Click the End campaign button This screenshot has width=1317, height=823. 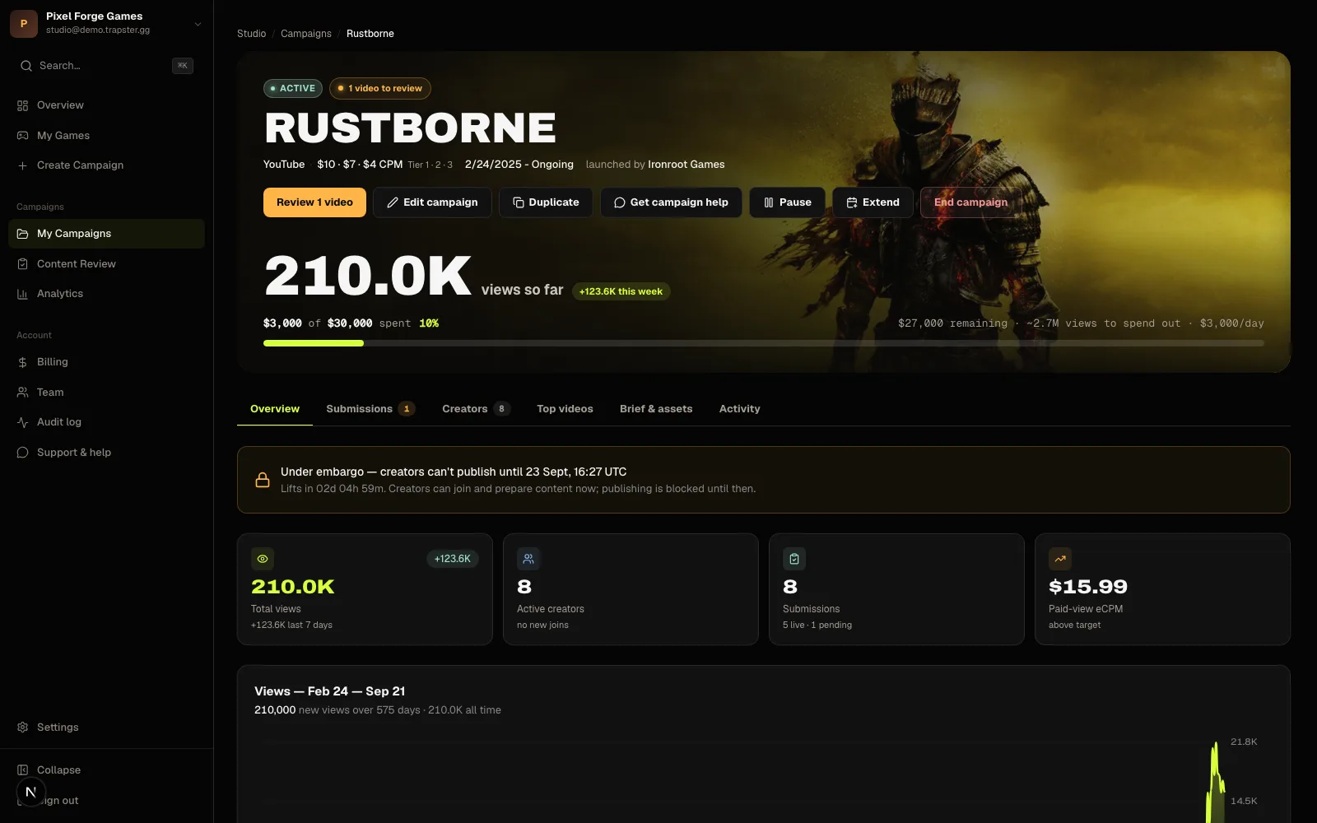[970, 202]
